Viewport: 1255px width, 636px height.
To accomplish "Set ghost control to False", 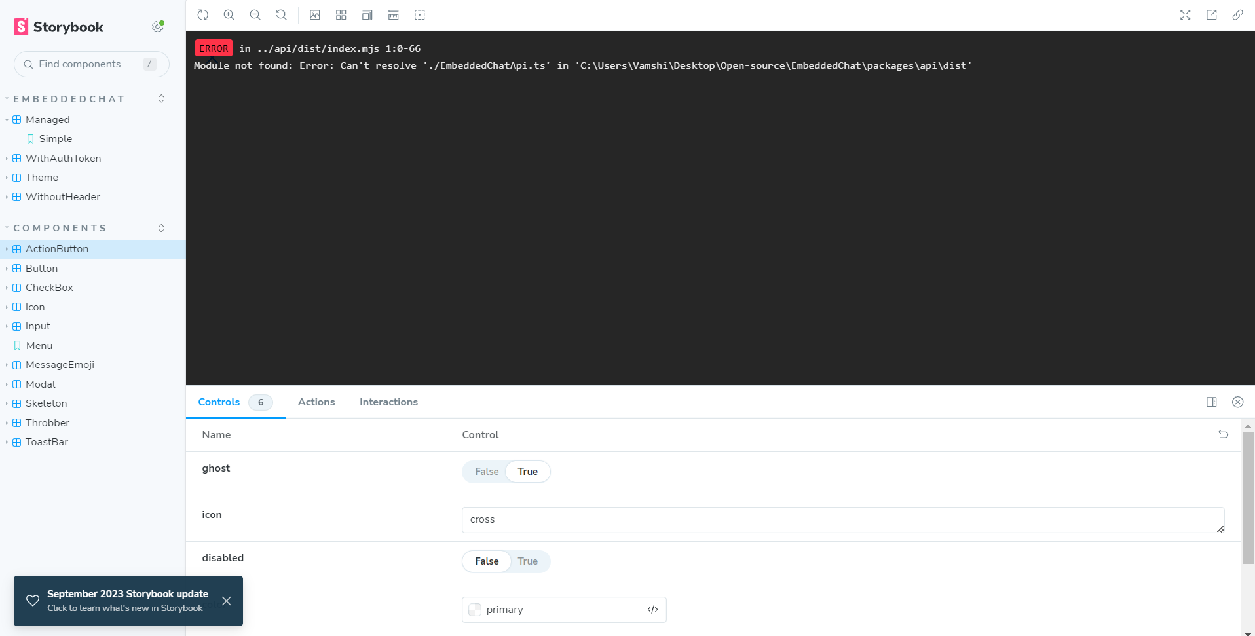I will (486, 471).
